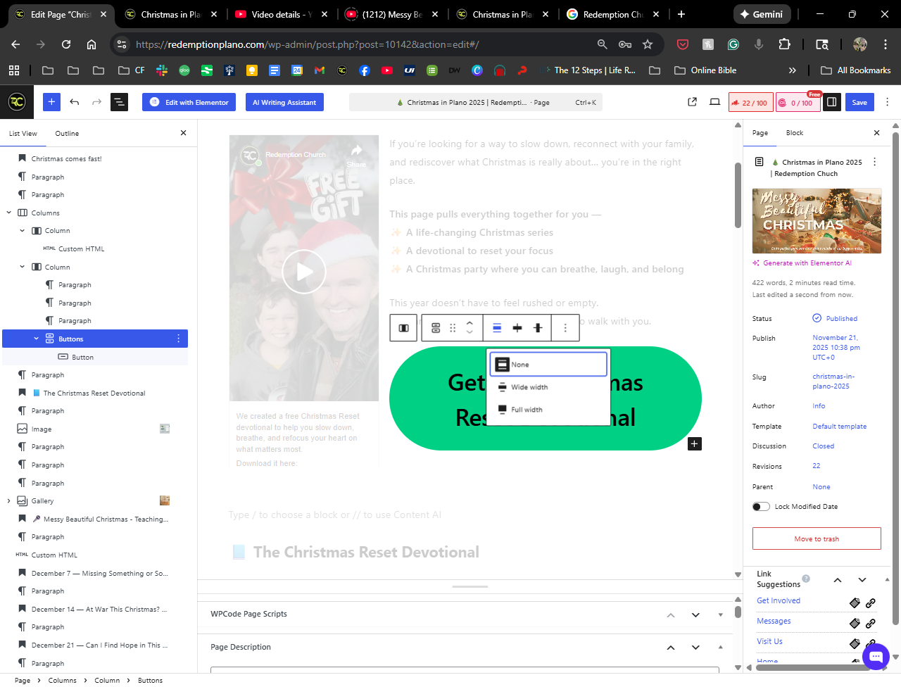The width and height of the screenshot is (901, 687).
Task: Select the Columns parent block icon
Action: (404, 328)
